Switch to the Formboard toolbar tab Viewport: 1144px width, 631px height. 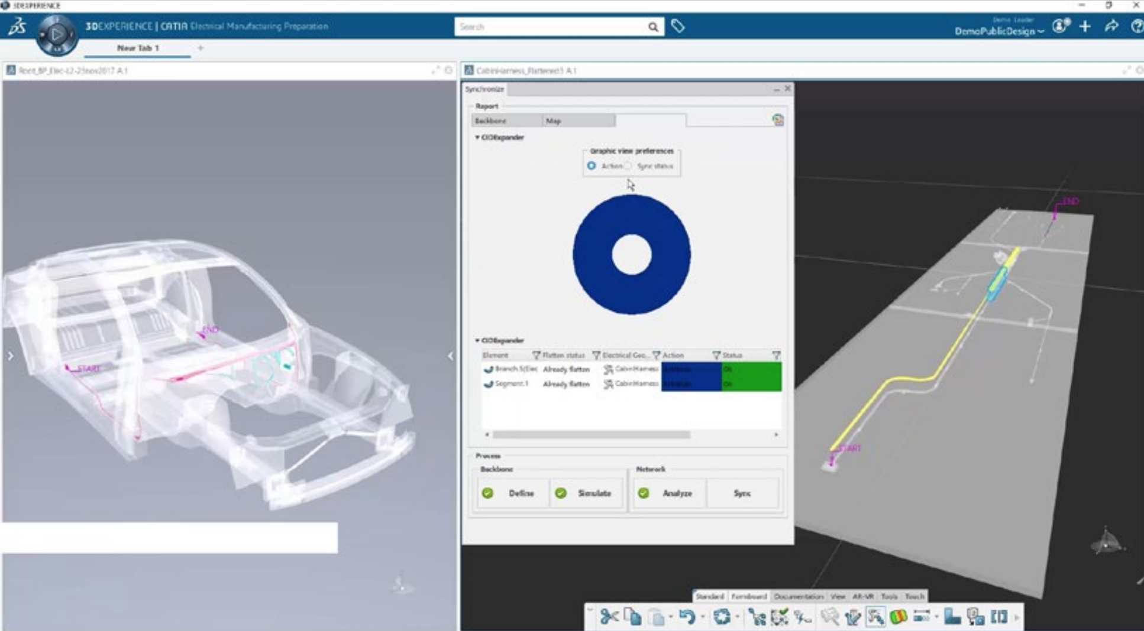coord(750,597)
